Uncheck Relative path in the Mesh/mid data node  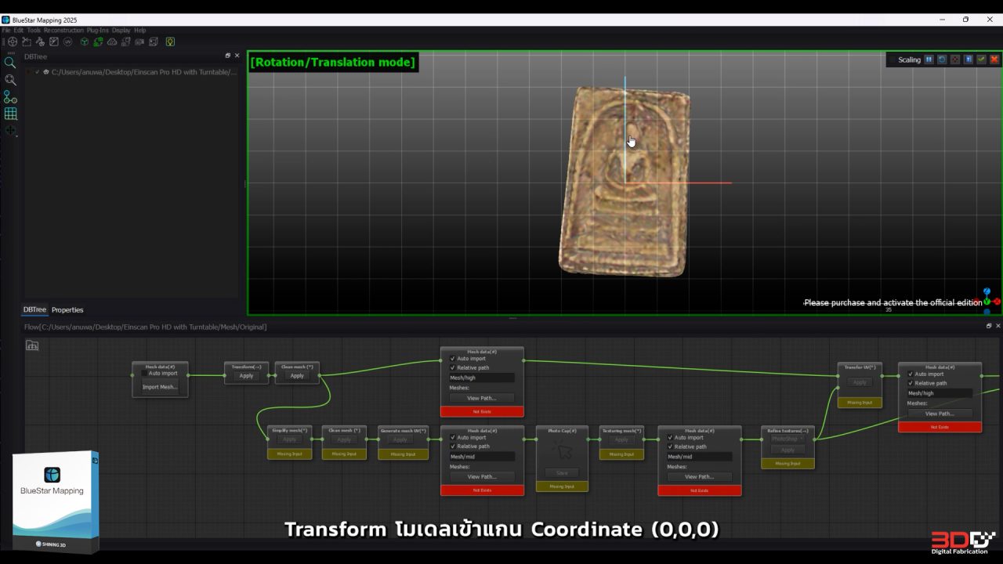[x=452, y=446]
